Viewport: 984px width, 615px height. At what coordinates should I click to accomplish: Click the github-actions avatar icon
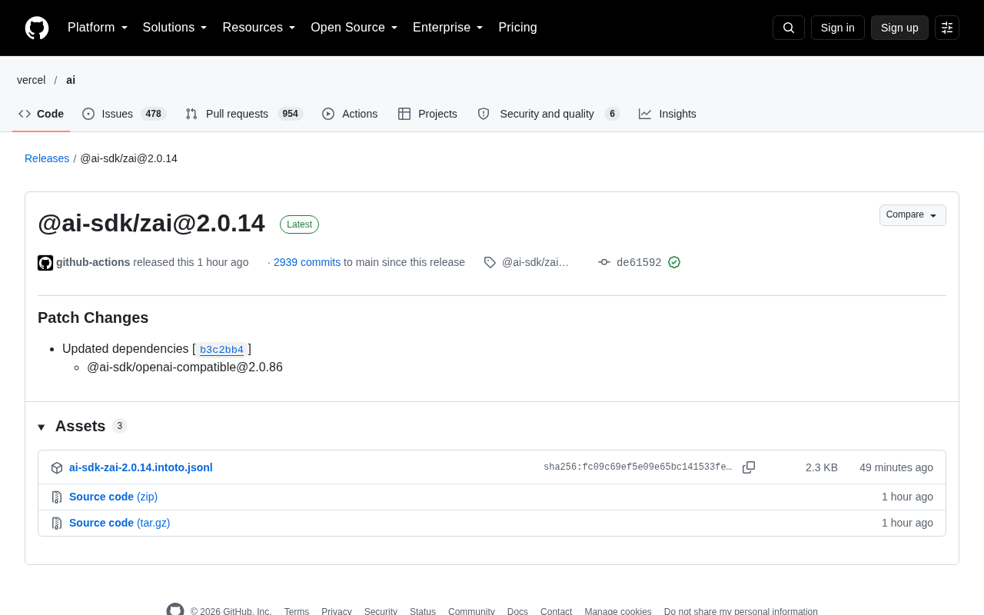pyautogui.click(x=45, y=263)
